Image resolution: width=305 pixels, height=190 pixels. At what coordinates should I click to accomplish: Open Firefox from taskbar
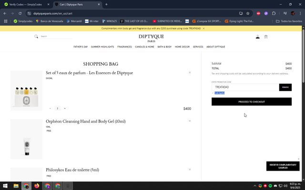[x=37, y=186]
